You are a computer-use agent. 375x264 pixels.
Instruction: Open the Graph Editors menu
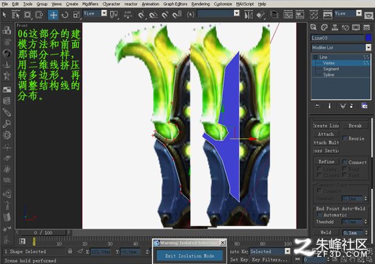pos(175,4)
